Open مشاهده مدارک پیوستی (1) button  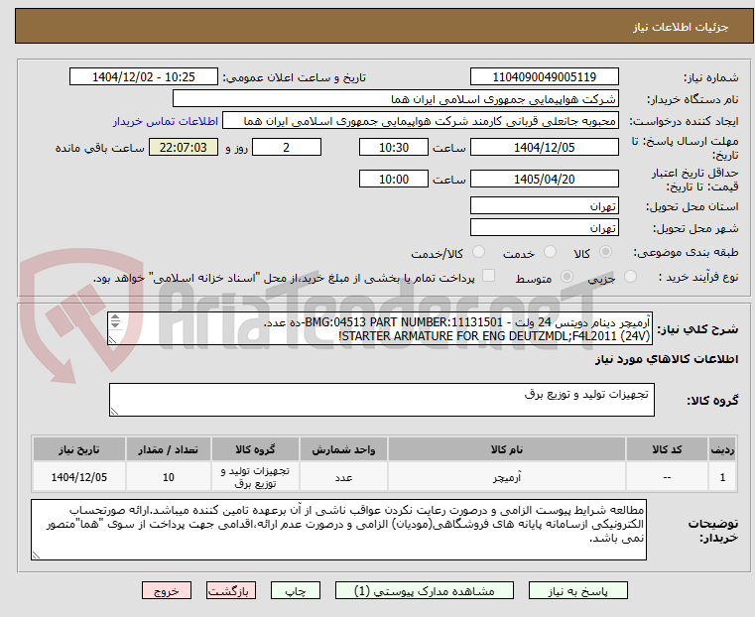pos(425,590)
